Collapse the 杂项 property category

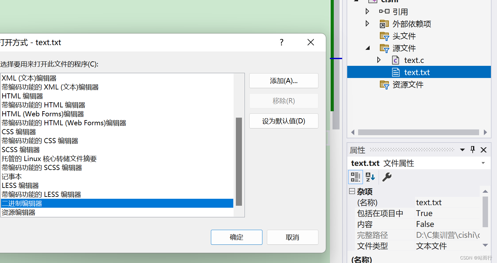[352, 191]
